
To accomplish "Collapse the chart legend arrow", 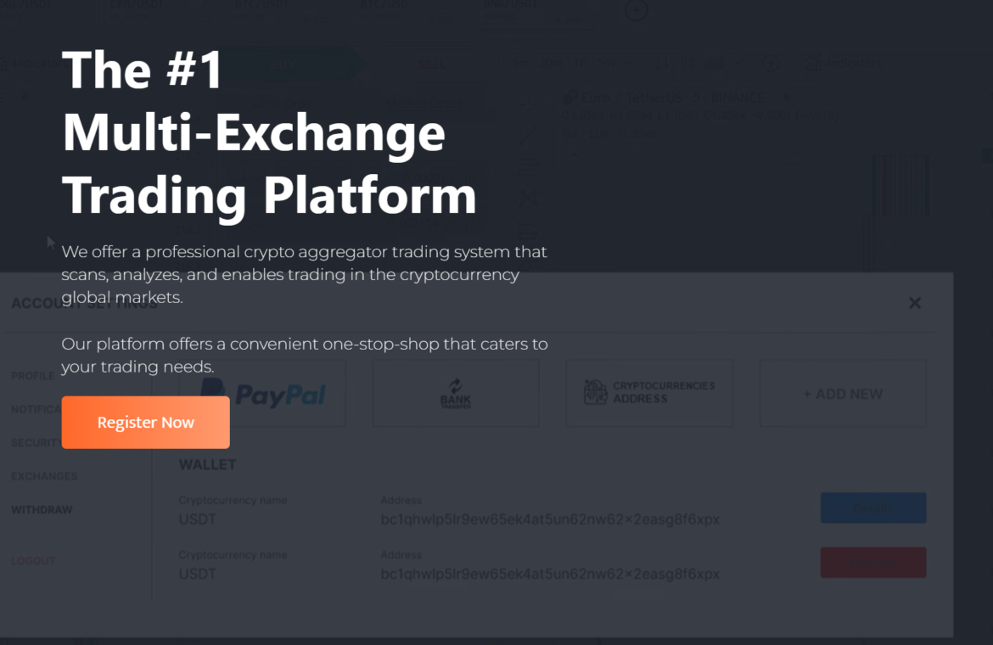I will (x=575, y=155).
